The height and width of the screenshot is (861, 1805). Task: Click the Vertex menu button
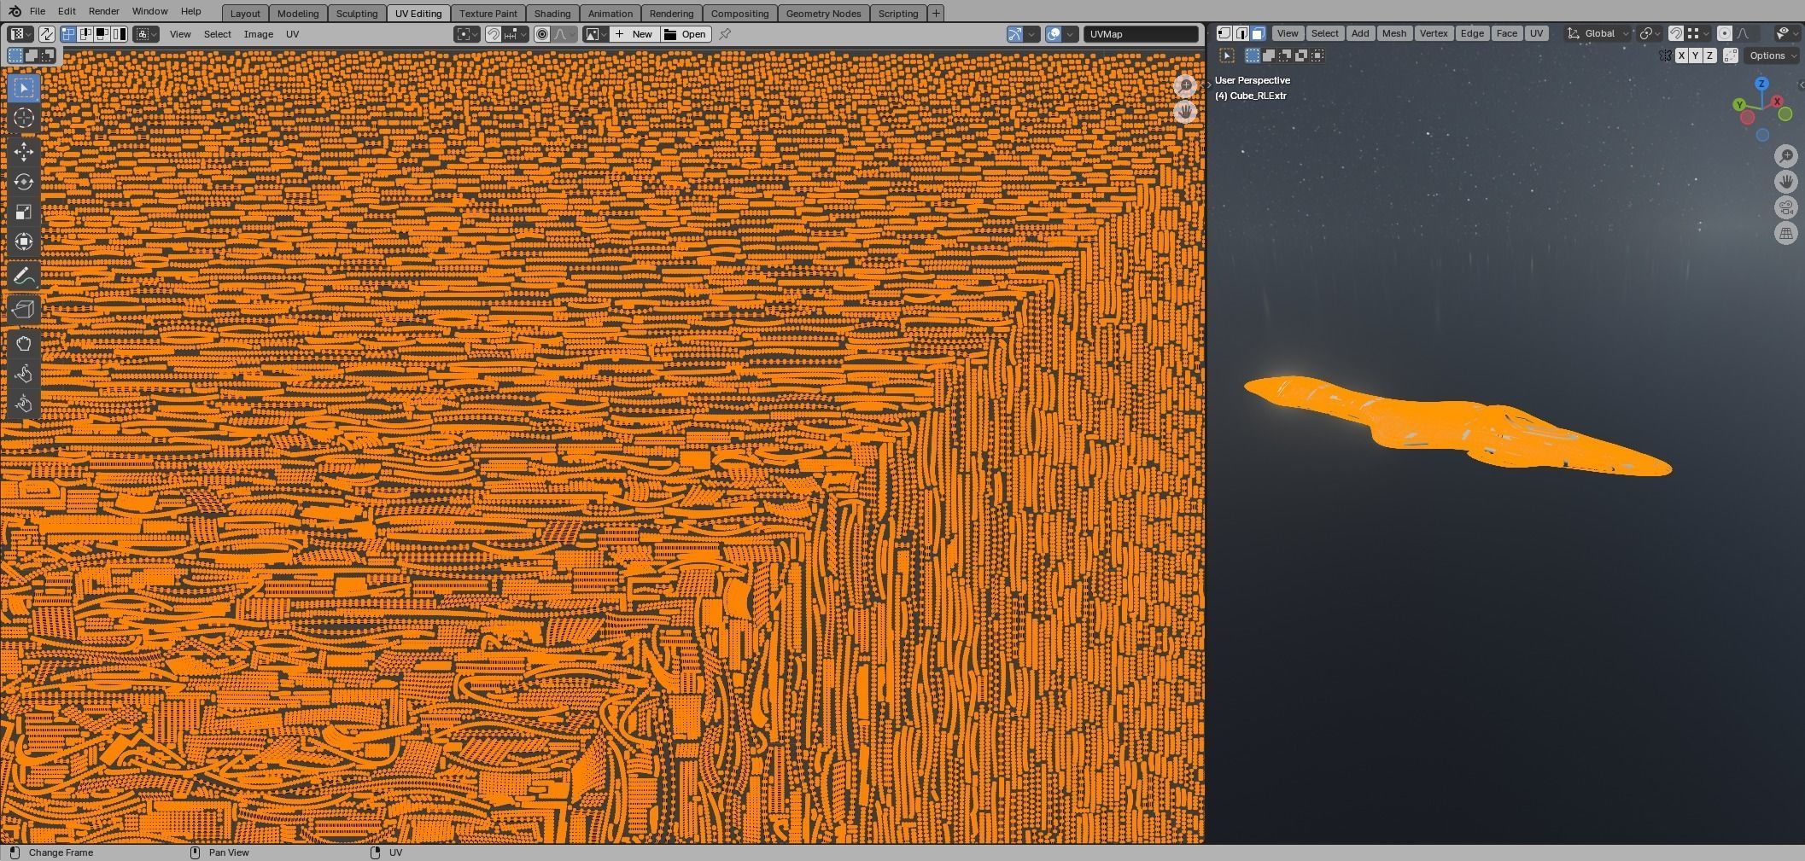pos(1433,33)
